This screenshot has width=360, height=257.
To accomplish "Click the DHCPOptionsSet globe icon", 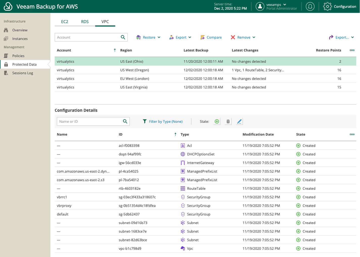I will click(x=183, y=154).
